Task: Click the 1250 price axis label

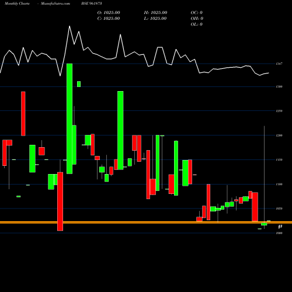Action: pos(279,111)
